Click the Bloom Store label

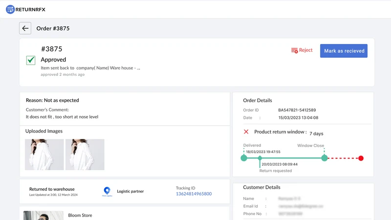tap(80, 215)
